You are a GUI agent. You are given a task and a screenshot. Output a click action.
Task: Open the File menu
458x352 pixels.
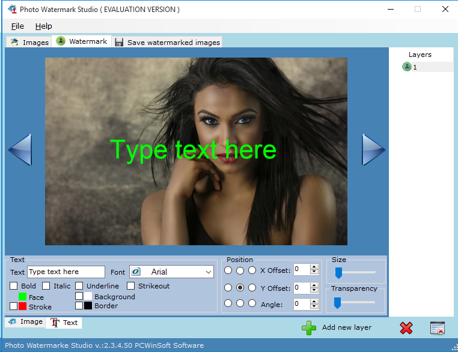17,26
